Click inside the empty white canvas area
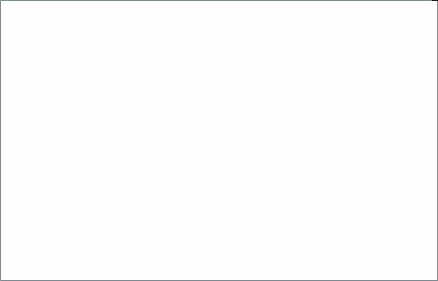The width and height of the screenshot is (438, 281). [x=219, y=140]
